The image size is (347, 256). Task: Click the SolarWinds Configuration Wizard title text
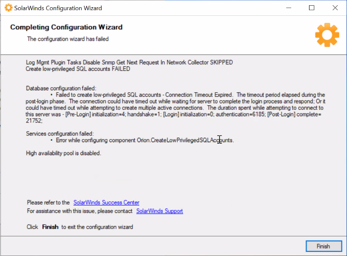pos(58,8)
